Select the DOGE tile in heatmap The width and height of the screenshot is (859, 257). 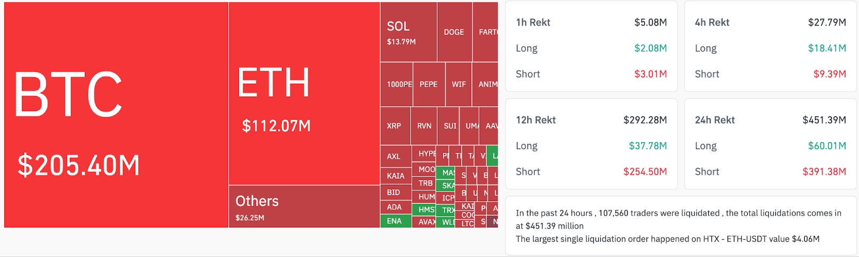[454, 32]
